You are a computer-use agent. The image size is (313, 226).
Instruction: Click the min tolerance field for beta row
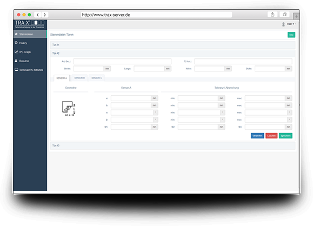click(x=199, y=120)
